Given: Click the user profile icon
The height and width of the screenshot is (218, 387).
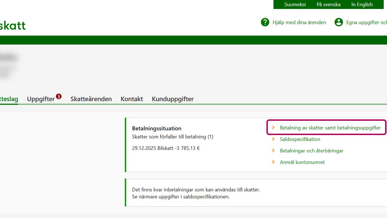Looking at the screenshot, I should 339,22.
